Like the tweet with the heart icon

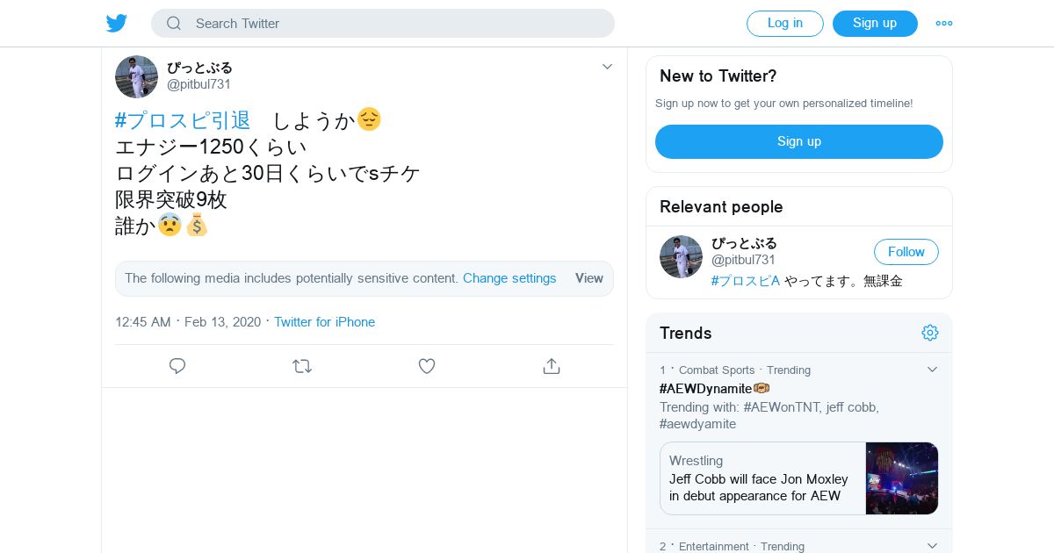427,366
